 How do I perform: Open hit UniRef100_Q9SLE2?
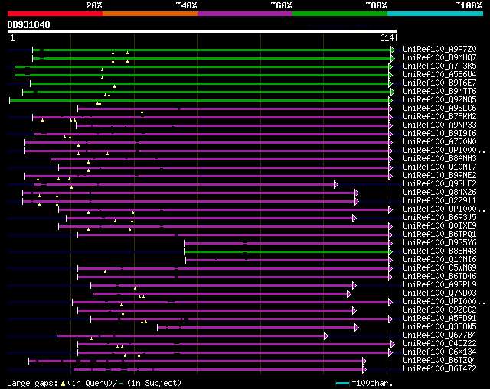click(x=439, y=184)
